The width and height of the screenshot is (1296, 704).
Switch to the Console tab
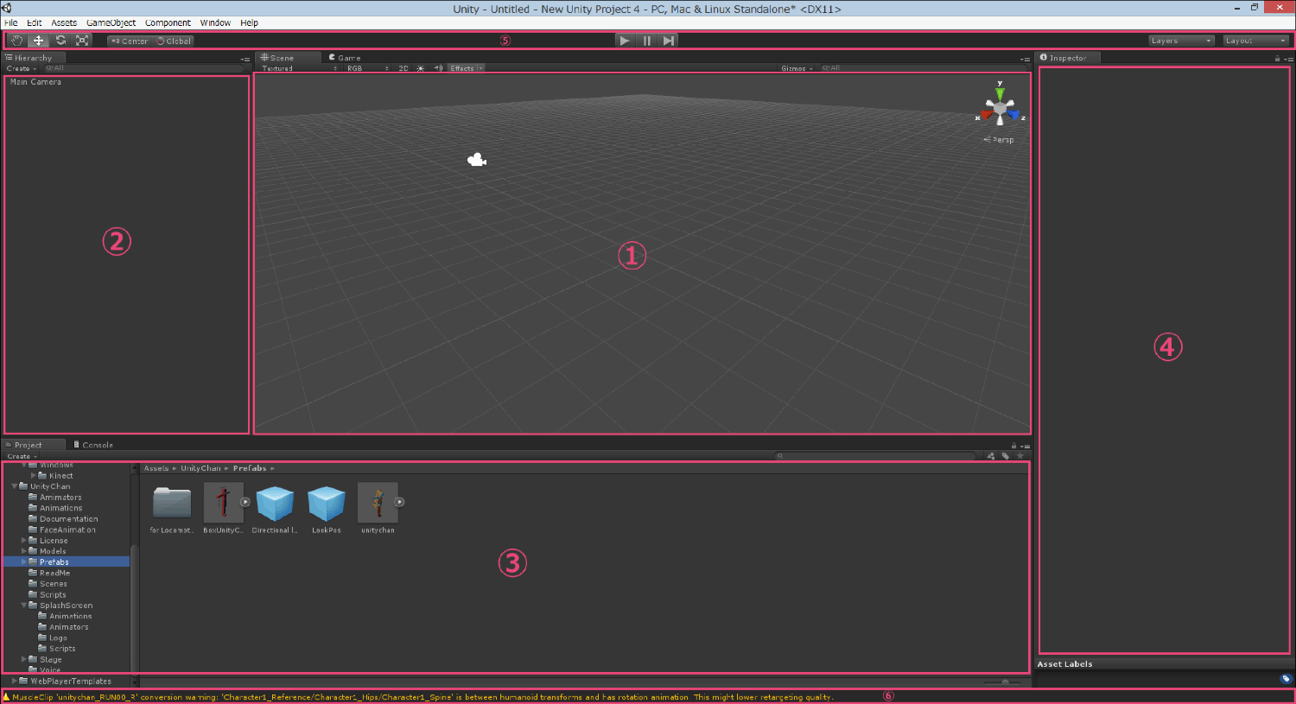93,445
